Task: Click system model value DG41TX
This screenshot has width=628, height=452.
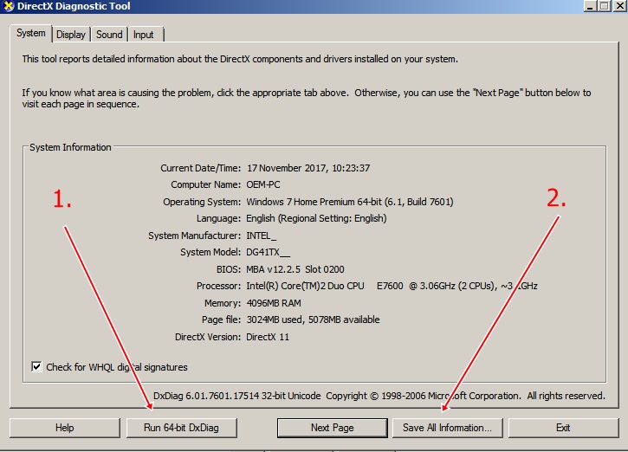Action: click(x=268, y=252)
